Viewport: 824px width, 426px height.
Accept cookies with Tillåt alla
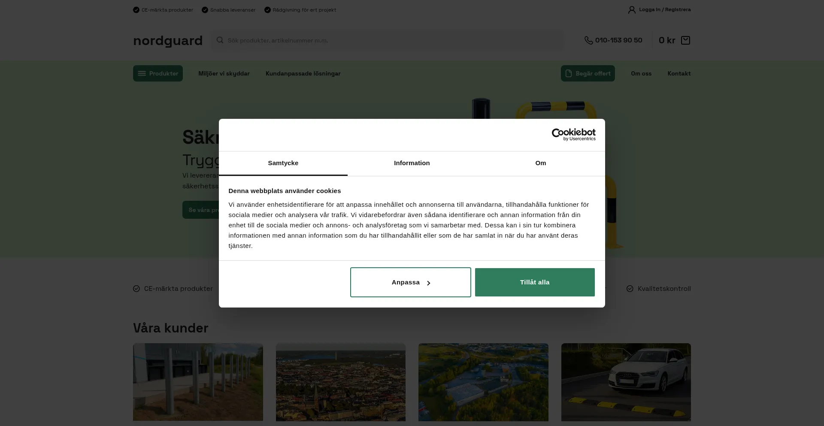(x=534, y=282)
